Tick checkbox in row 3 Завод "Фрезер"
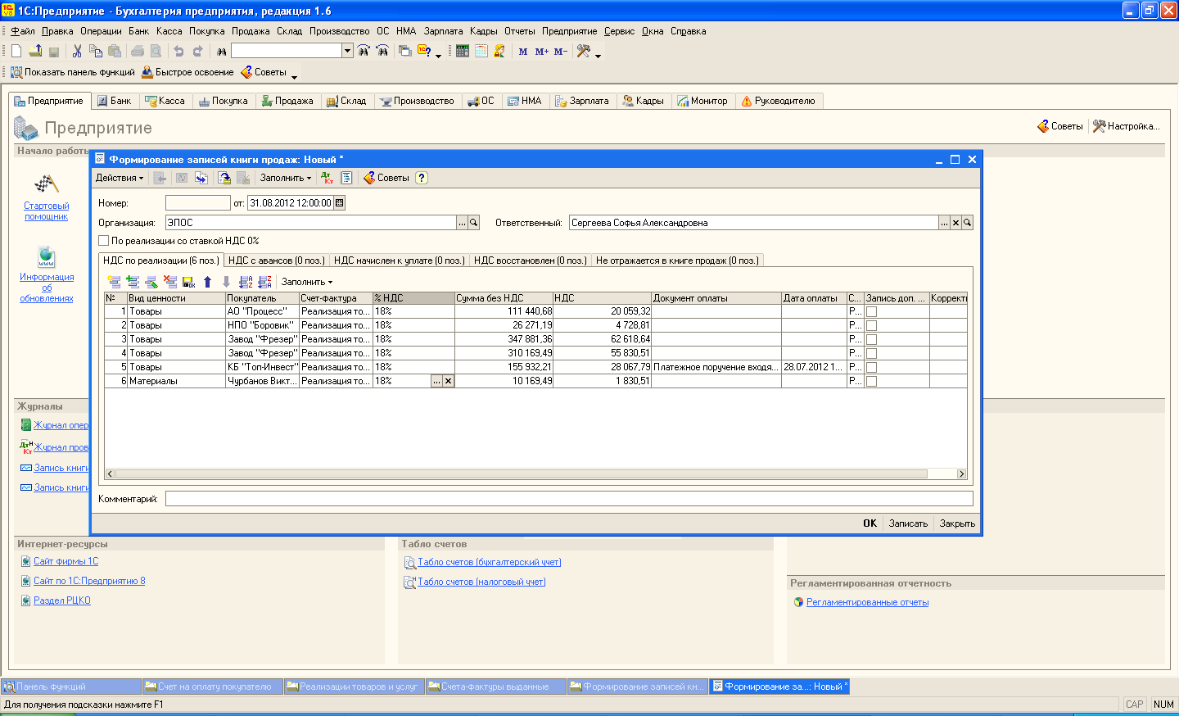Image resolution: width=1179 pixels, height=716 pixels. tap(872, 339)
